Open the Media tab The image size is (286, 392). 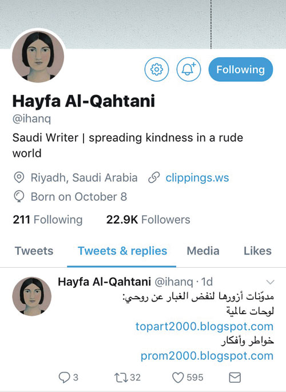click(203, 251)
